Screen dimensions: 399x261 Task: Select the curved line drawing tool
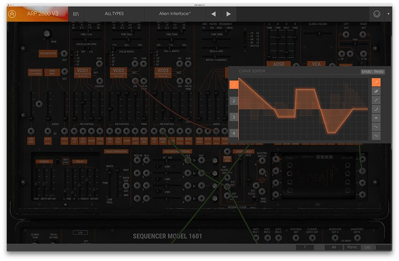pyautogui.click(x=376, y=109)
